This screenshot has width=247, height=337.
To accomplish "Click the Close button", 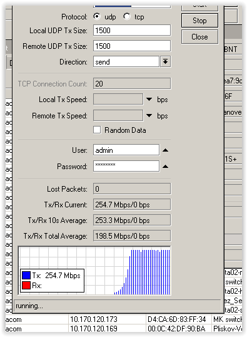I will click(199, 37).
